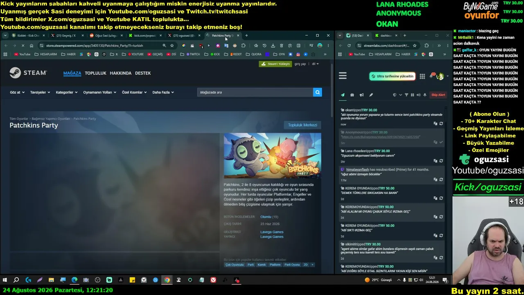The height and width of the screenshot is (295, 524).
Task: Open the MAĞAZA menu on Steam
Action: point(72,73)
